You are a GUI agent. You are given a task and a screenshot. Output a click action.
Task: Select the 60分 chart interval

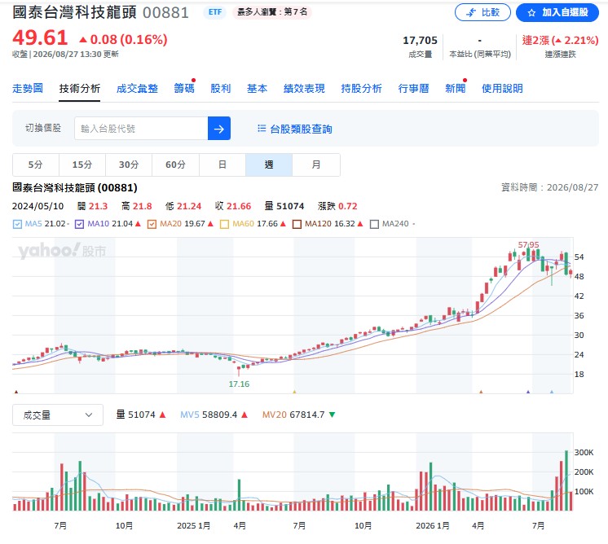pos(176,165)
